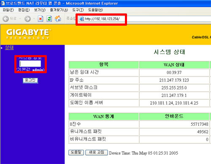
Task: Open the 즐겨찾기(A) menu
Action: 59,10
